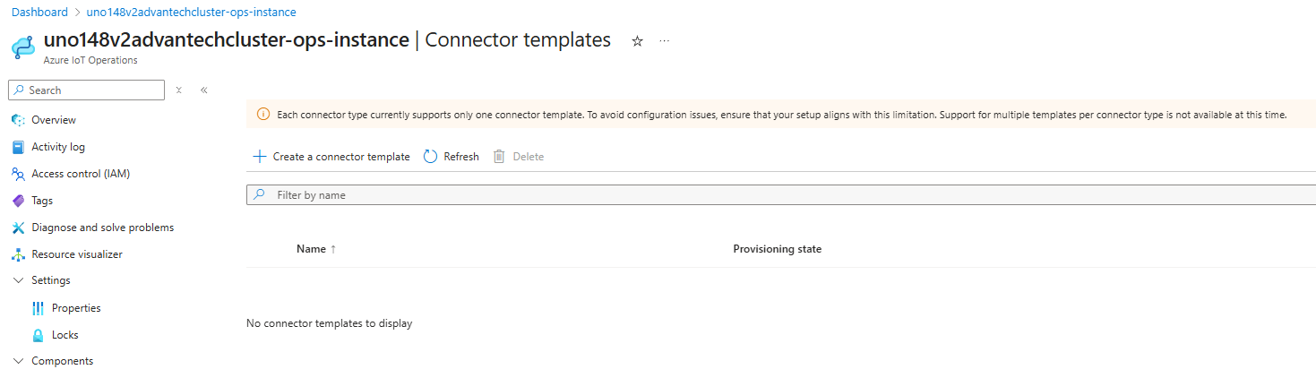This screenshot has width=1316, height=378.
Task: Click the Diagnose and solve problems icon
Action: pos(18,228)
